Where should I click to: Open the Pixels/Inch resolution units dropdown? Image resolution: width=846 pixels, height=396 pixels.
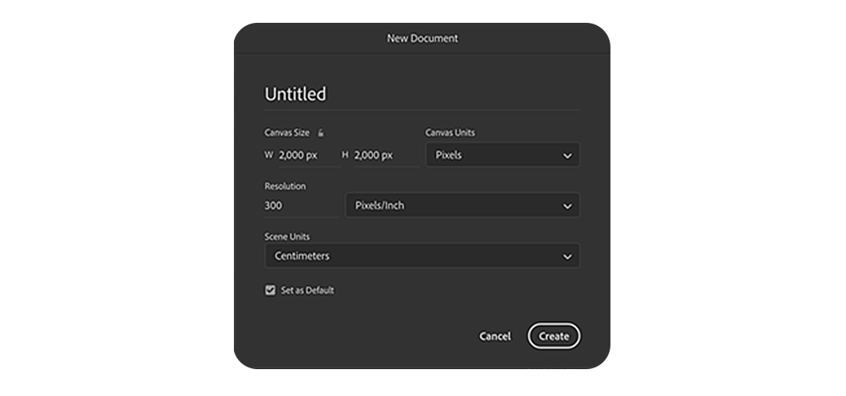[x=462, y=205]
